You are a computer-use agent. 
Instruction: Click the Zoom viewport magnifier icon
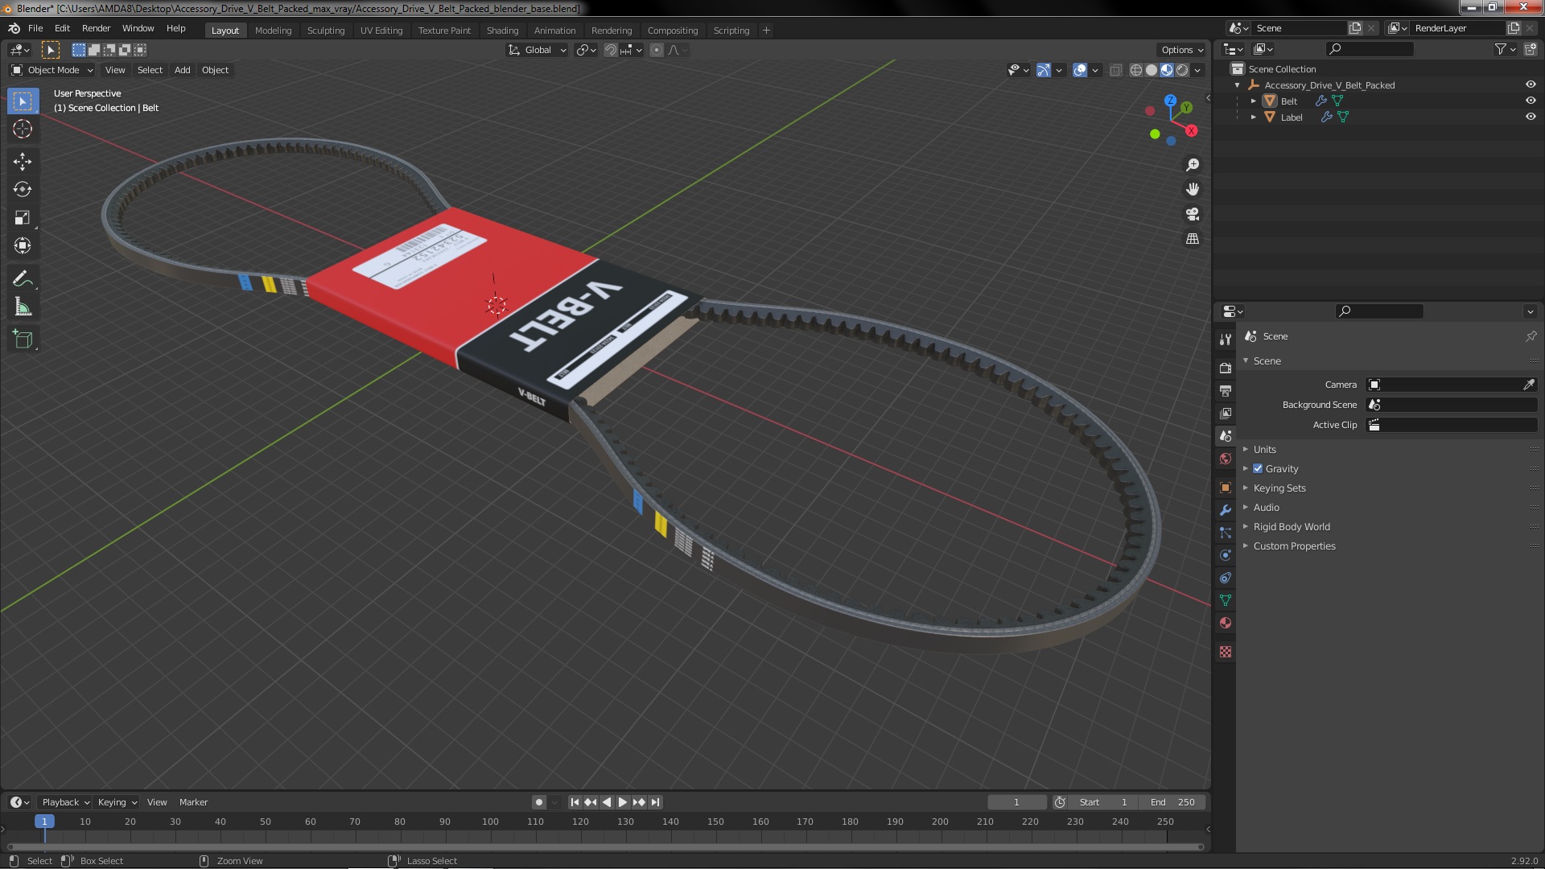(1193, 164)
